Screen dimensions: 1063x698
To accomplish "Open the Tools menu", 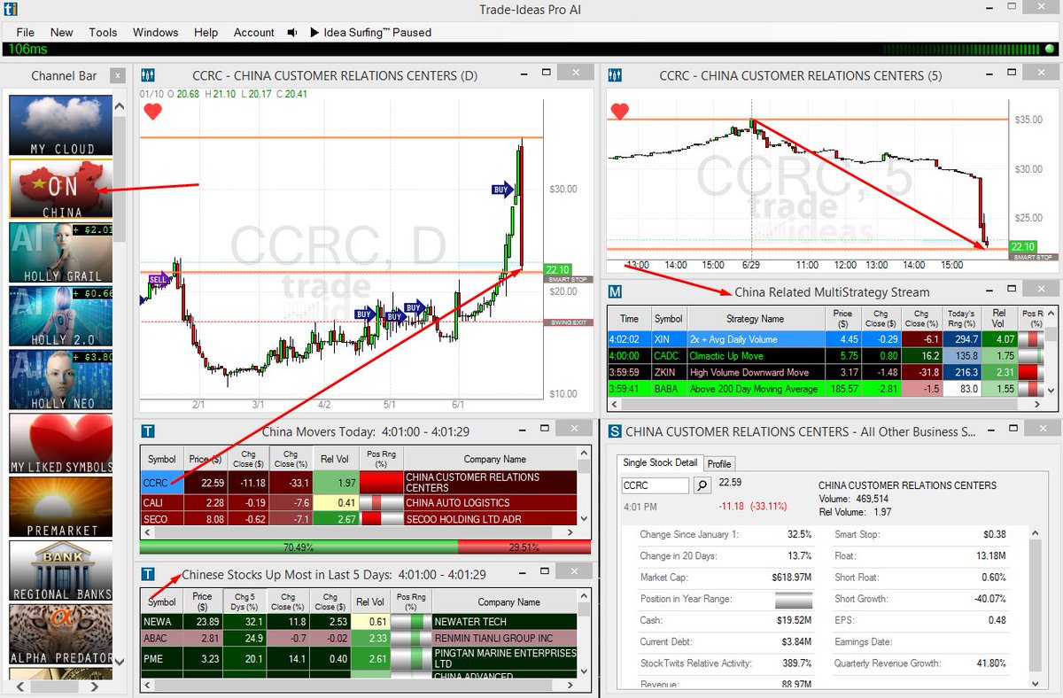I will (x=103, y=32).
